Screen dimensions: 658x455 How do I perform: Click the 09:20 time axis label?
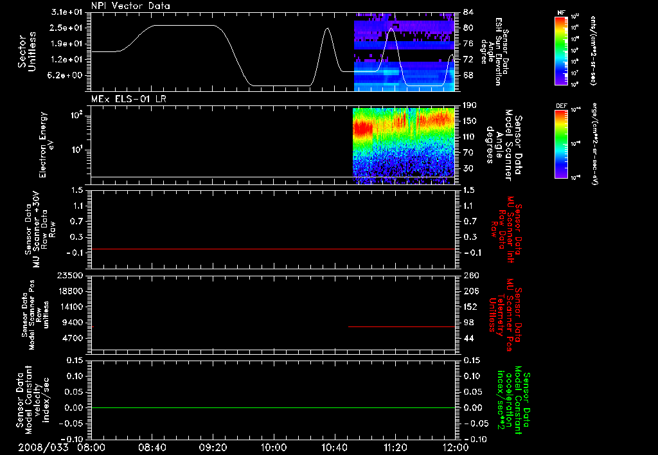(213, 447)
